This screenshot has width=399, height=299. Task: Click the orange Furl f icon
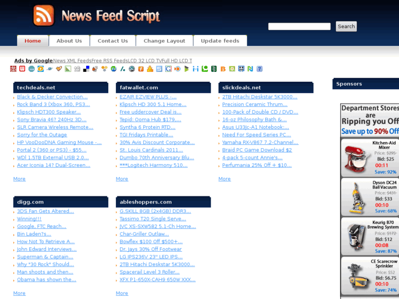(x=141, y=69)
